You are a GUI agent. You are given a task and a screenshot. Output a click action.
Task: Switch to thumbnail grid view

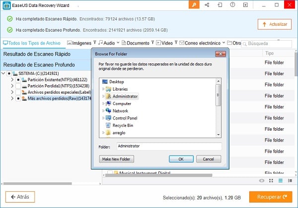point(271,181)
